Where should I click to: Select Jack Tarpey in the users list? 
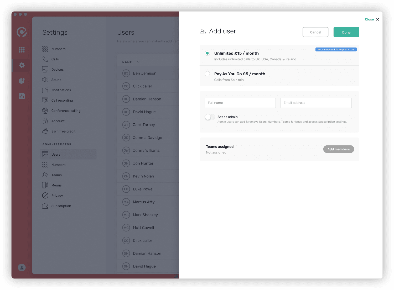(x=148, y=125)
